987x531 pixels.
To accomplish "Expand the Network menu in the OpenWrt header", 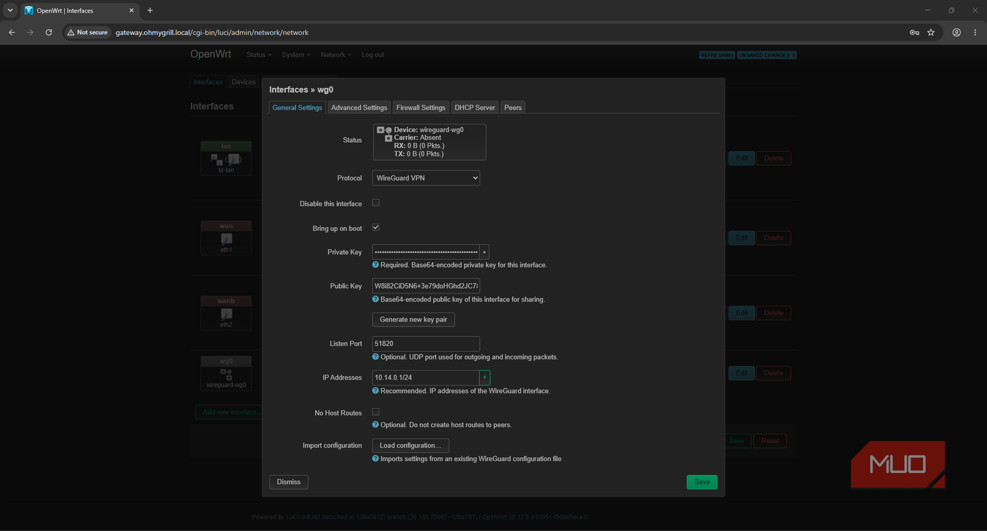I will 336,55.
